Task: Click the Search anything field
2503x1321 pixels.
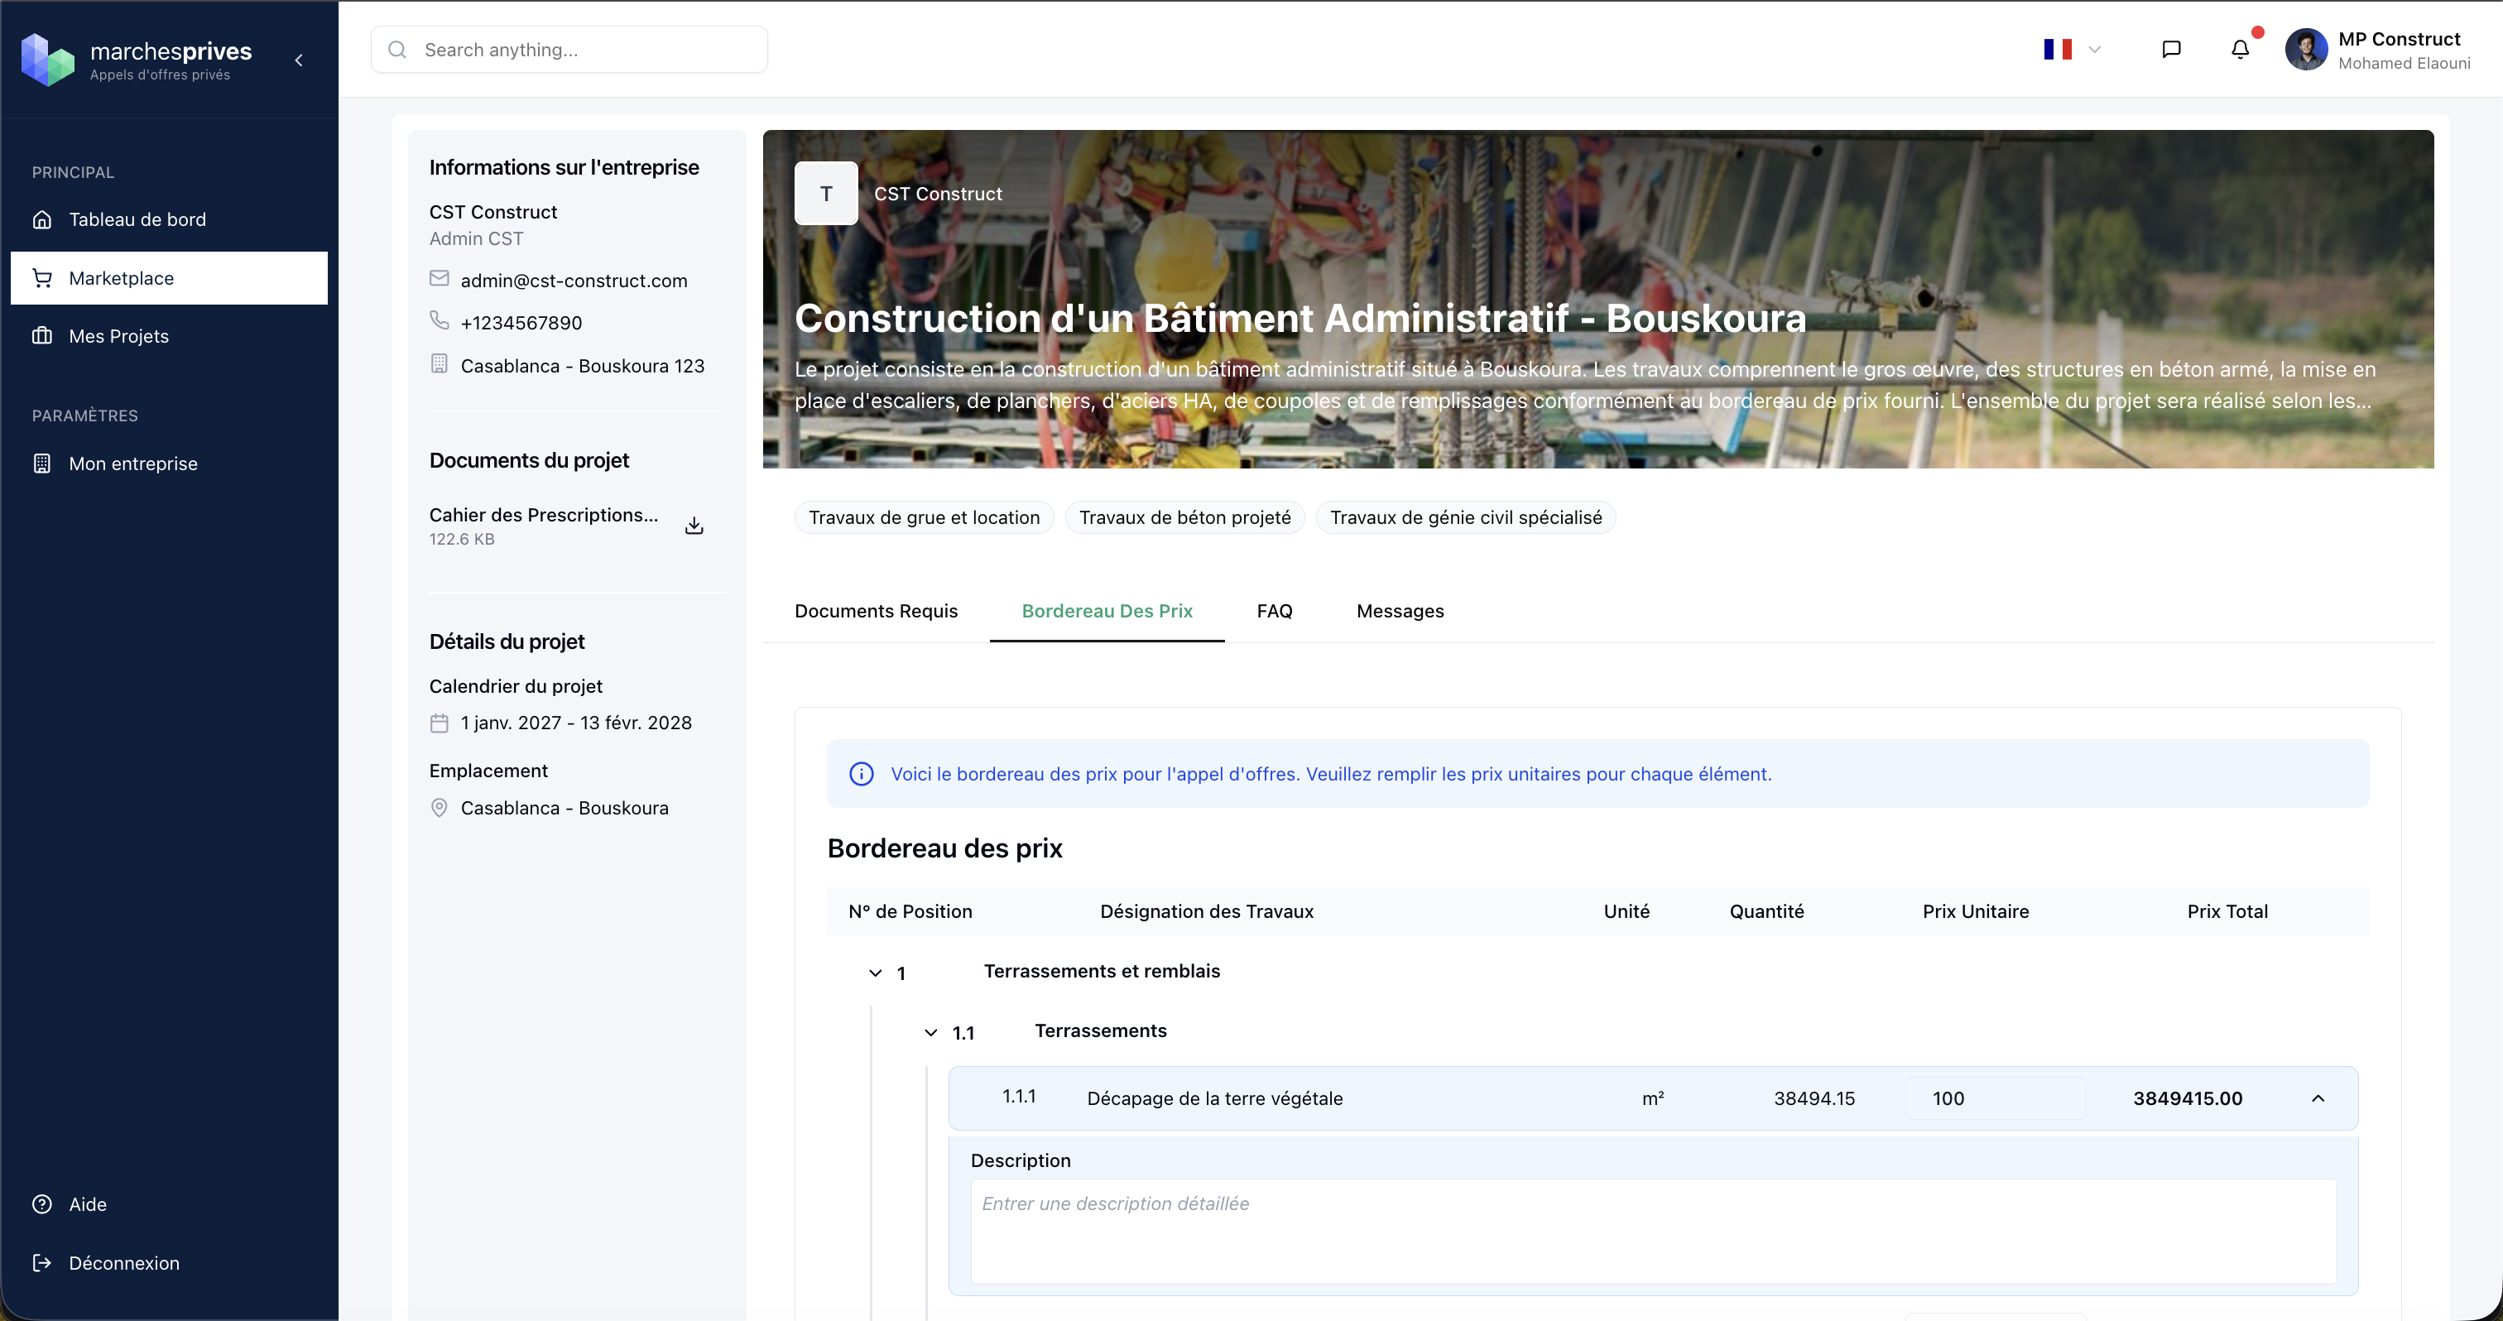Action: tap(583, 50)
